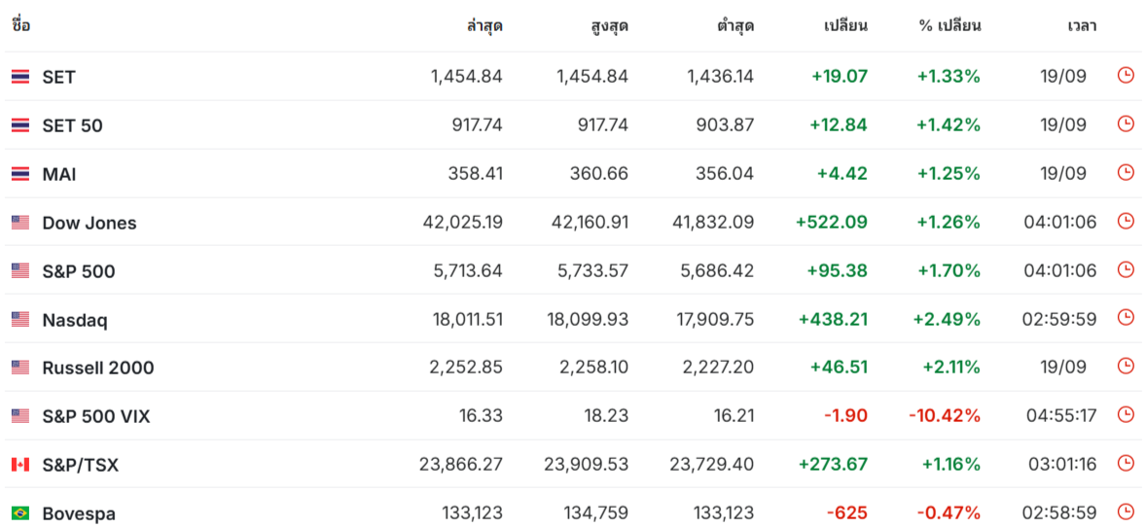This screenshot has width=1146, height=528.
Task: Click the US flag beside Nasdaq
Action: (20, 319)
